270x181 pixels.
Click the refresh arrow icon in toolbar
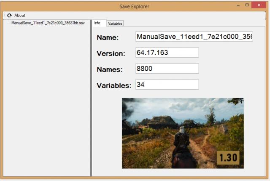[9, 16]
